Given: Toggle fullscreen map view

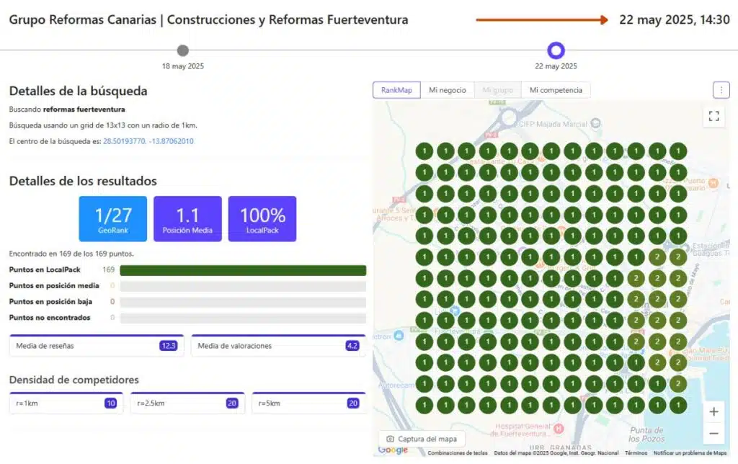Looking at the screenshot, I should tap(713, 116).
